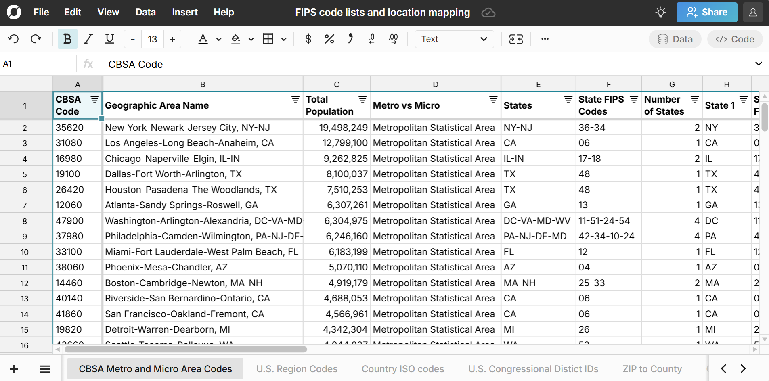Click the Undo icon
Image resolution: width=769 pixels, height=381 pixels.
[x=13, y=39]
